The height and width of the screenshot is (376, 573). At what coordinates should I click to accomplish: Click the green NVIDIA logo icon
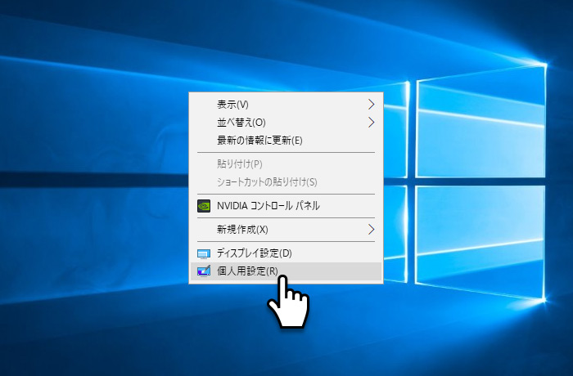[x=204, y=206]
